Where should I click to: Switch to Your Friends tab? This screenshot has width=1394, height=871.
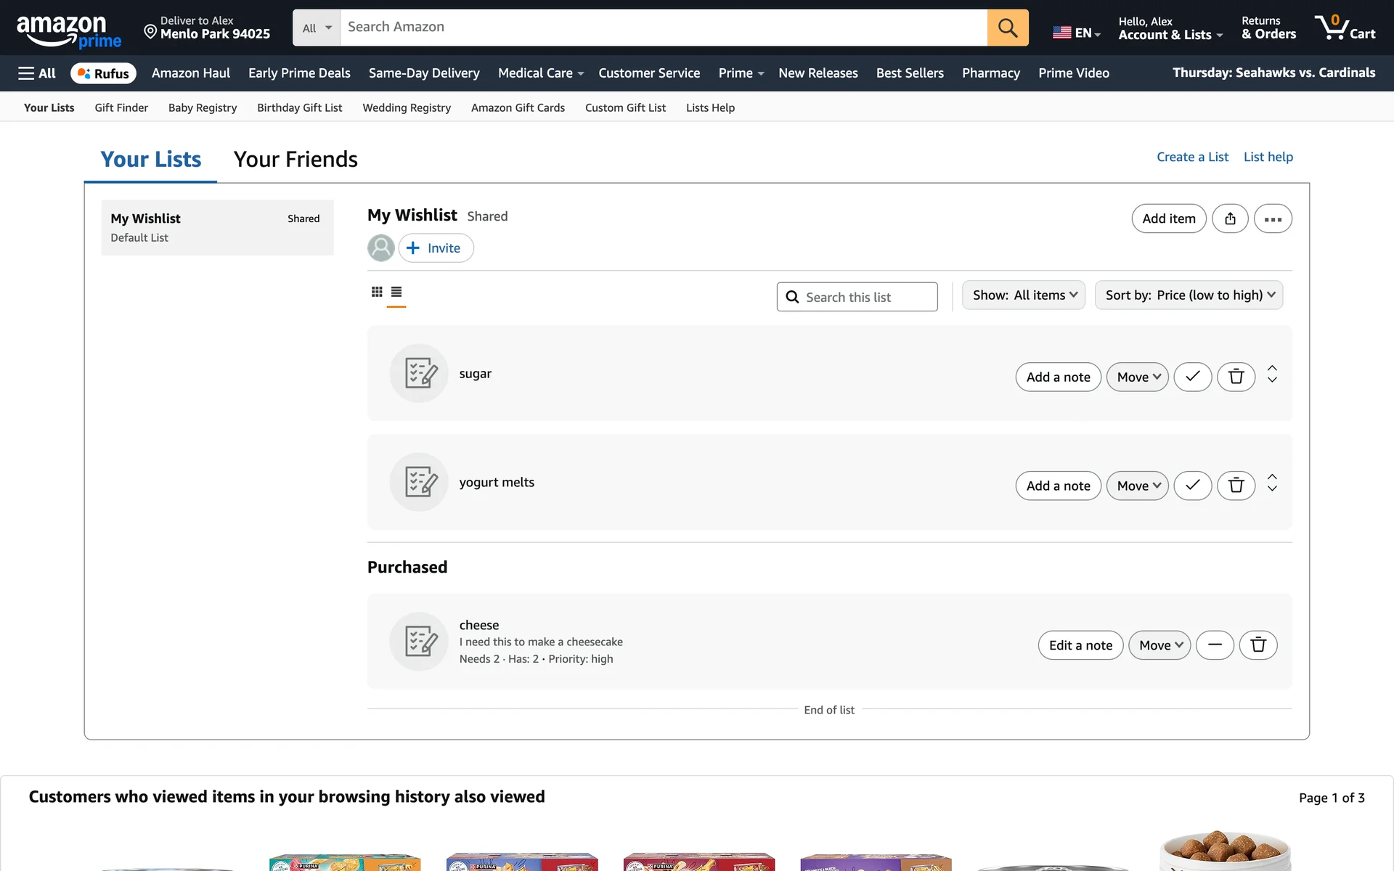click(x=295, y=159)
